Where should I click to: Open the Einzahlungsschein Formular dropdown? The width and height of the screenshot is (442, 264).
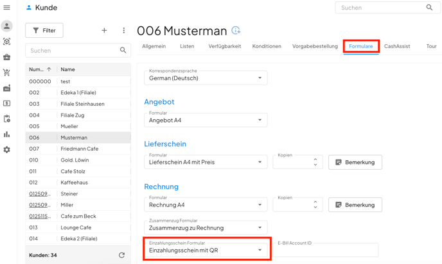pyautogui.click(x=206, y=250)
